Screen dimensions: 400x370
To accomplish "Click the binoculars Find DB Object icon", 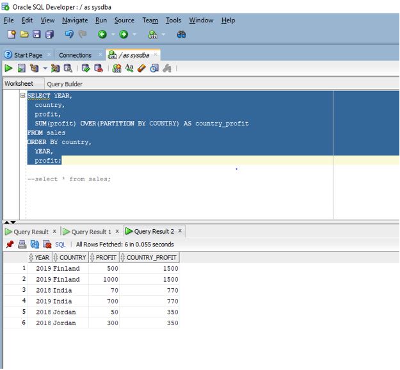I will pyautogui.click(x=181, y=35).
